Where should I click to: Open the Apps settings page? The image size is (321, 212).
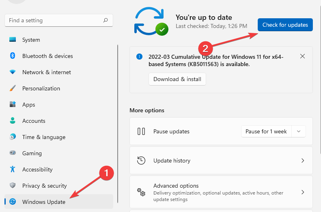click(x=59, y=105)
